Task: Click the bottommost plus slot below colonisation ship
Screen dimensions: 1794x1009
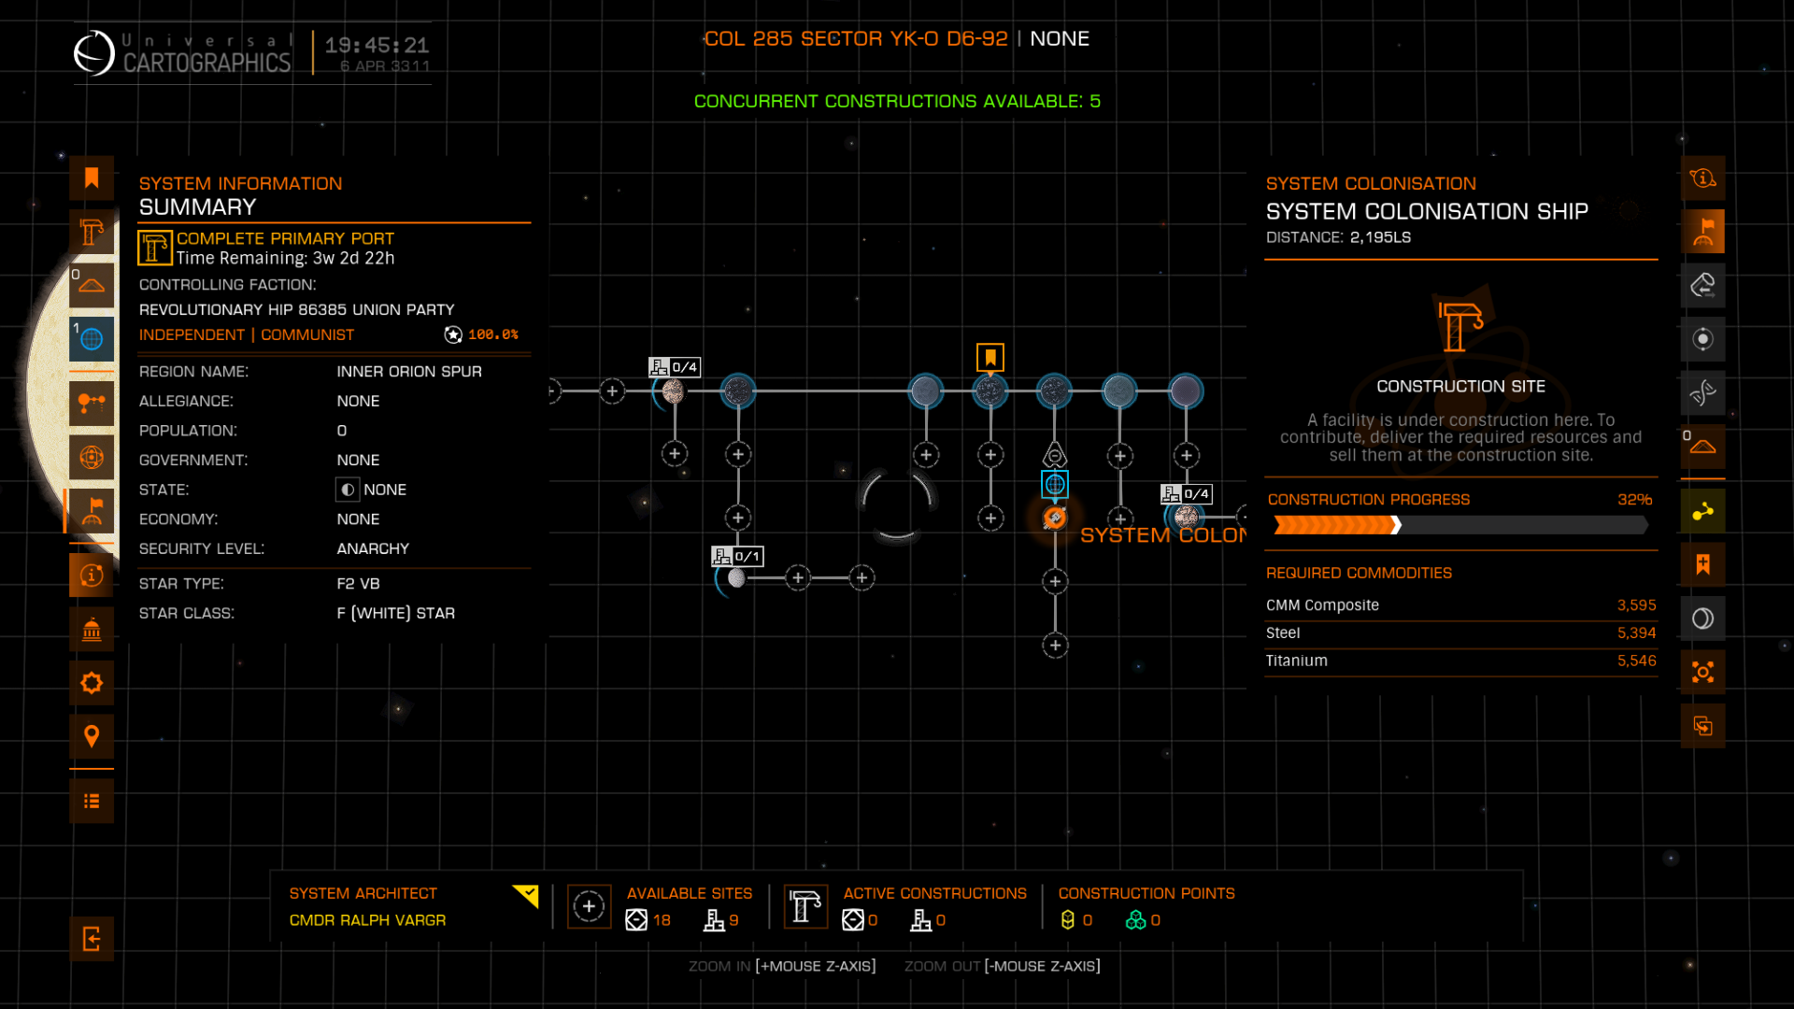Action: (1055, 646)
